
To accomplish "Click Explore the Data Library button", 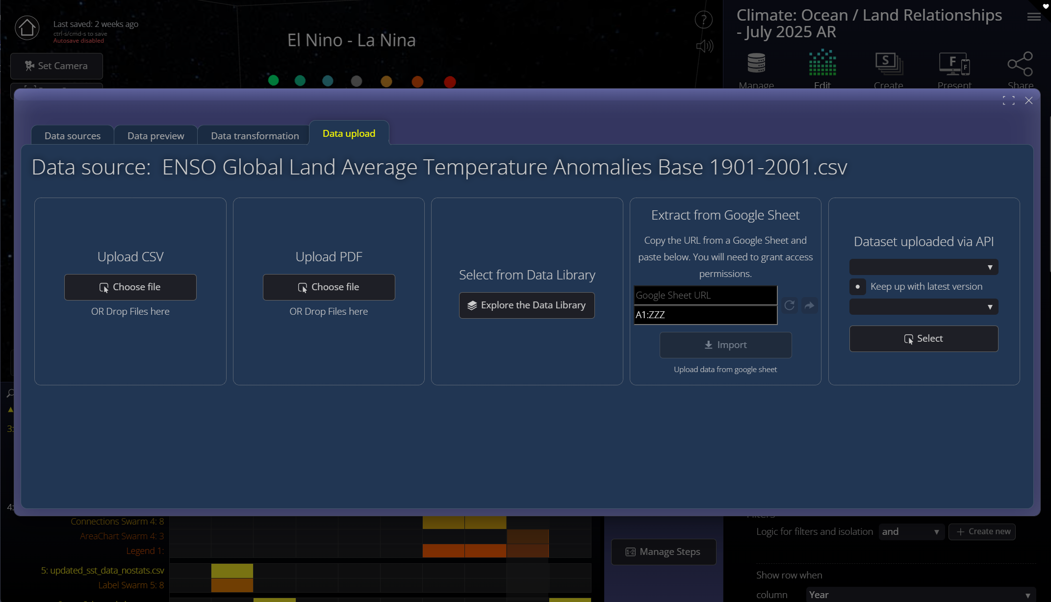I will pyautogui.click(x=527, y=305).
